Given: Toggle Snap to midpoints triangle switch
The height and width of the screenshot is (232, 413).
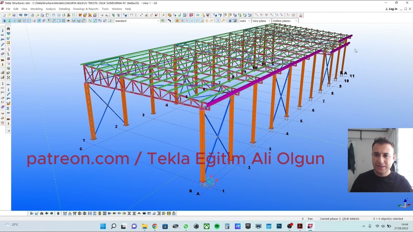Looking at the screenshot, I should (192, 21).
